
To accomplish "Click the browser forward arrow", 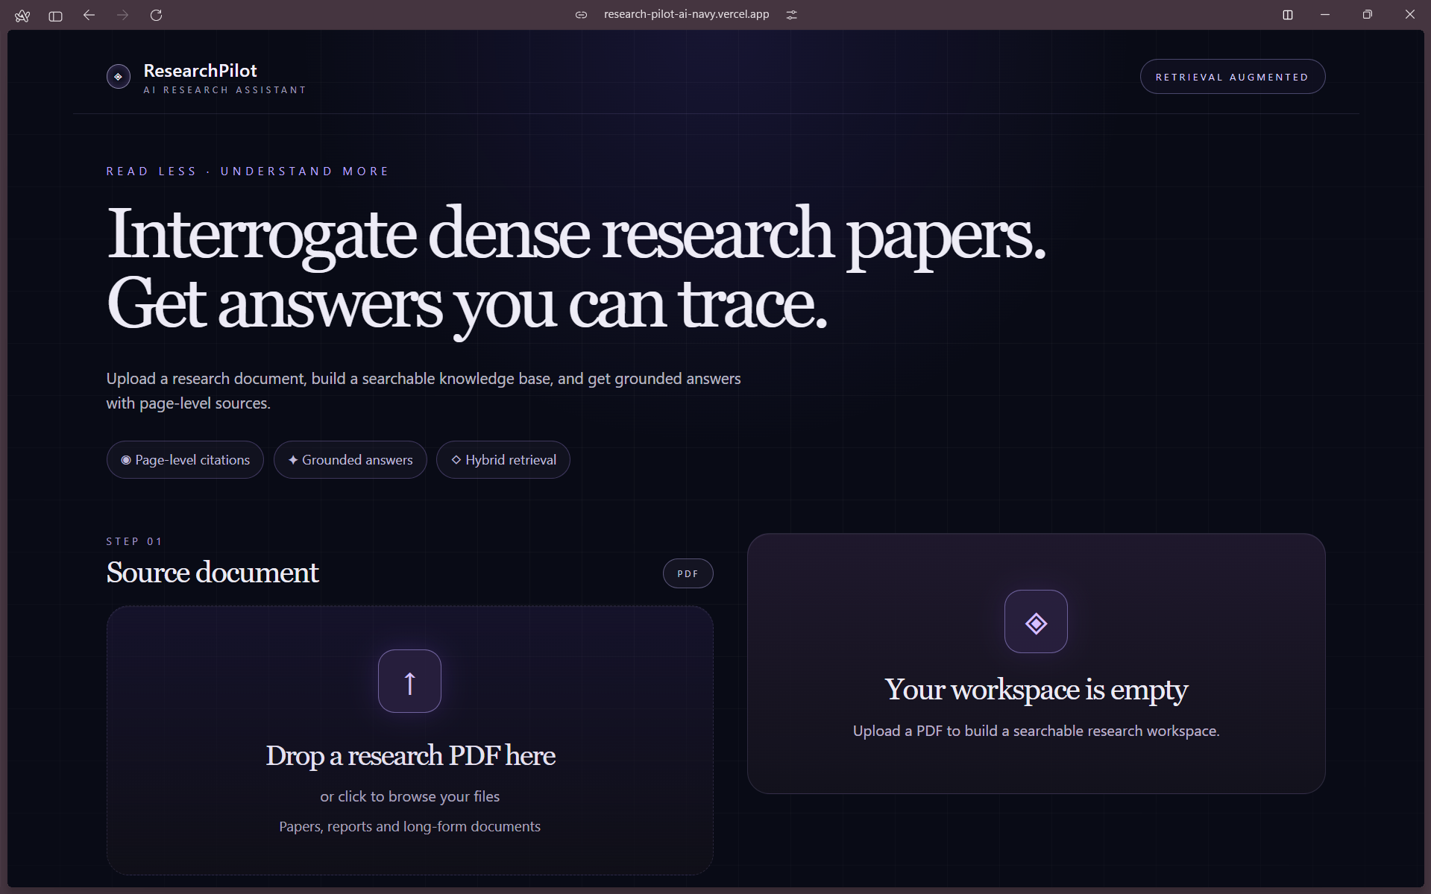I will coord(123,15).
